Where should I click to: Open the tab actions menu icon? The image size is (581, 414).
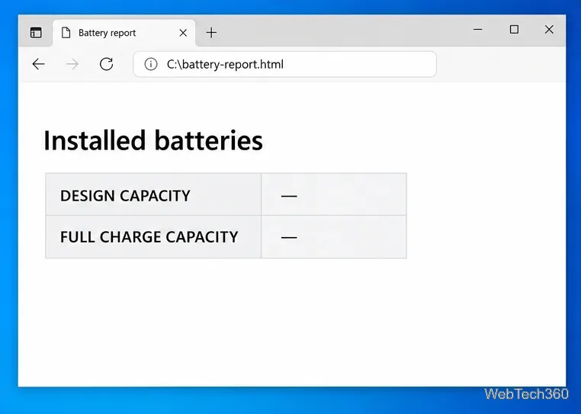click(x=36, y=33)
